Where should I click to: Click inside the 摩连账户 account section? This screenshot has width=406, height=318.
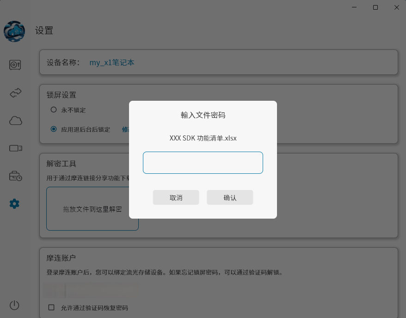pyautogui.click(x=218, y=273)
